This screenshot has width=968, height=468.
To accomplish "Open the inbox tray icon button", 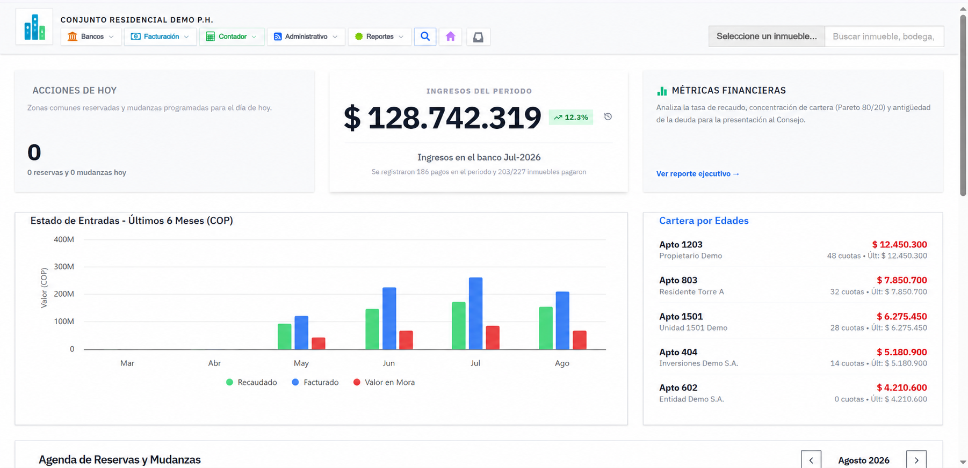I will click(x=478, y=36).
